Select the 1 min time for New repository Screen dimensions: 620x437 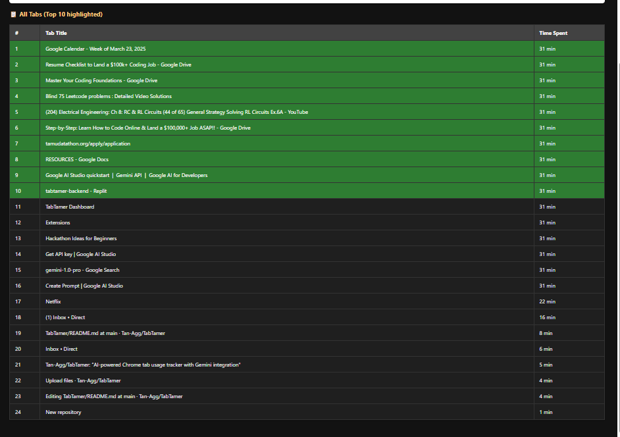tap(546, 413)
